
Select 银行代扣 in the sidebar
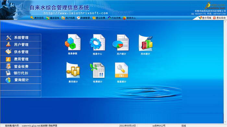[21, 73]
